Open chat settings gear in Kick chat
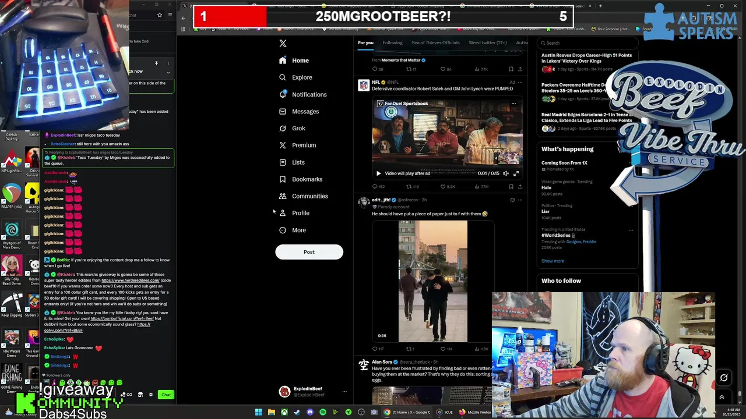746x419 pixels. click(150, 395)
